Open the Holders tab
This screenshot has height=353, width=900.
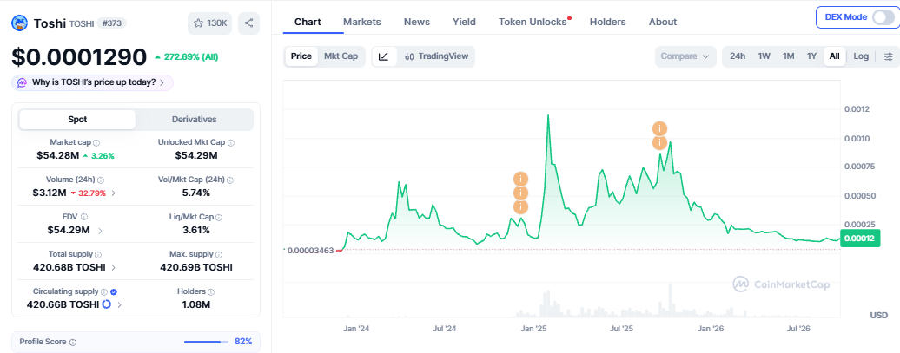(x=608, y=22)
